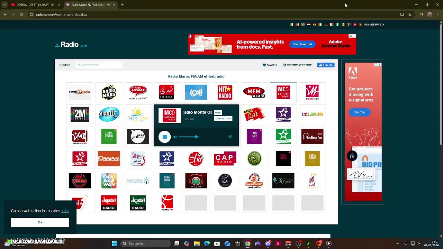Mute the Radio Maroc tab audio
Image resolution: width=443 pixels, height=249 pixels.
click(108, 5)
